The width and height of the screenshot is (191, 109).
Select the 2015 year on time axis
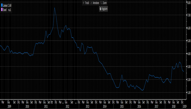point(122,105)
